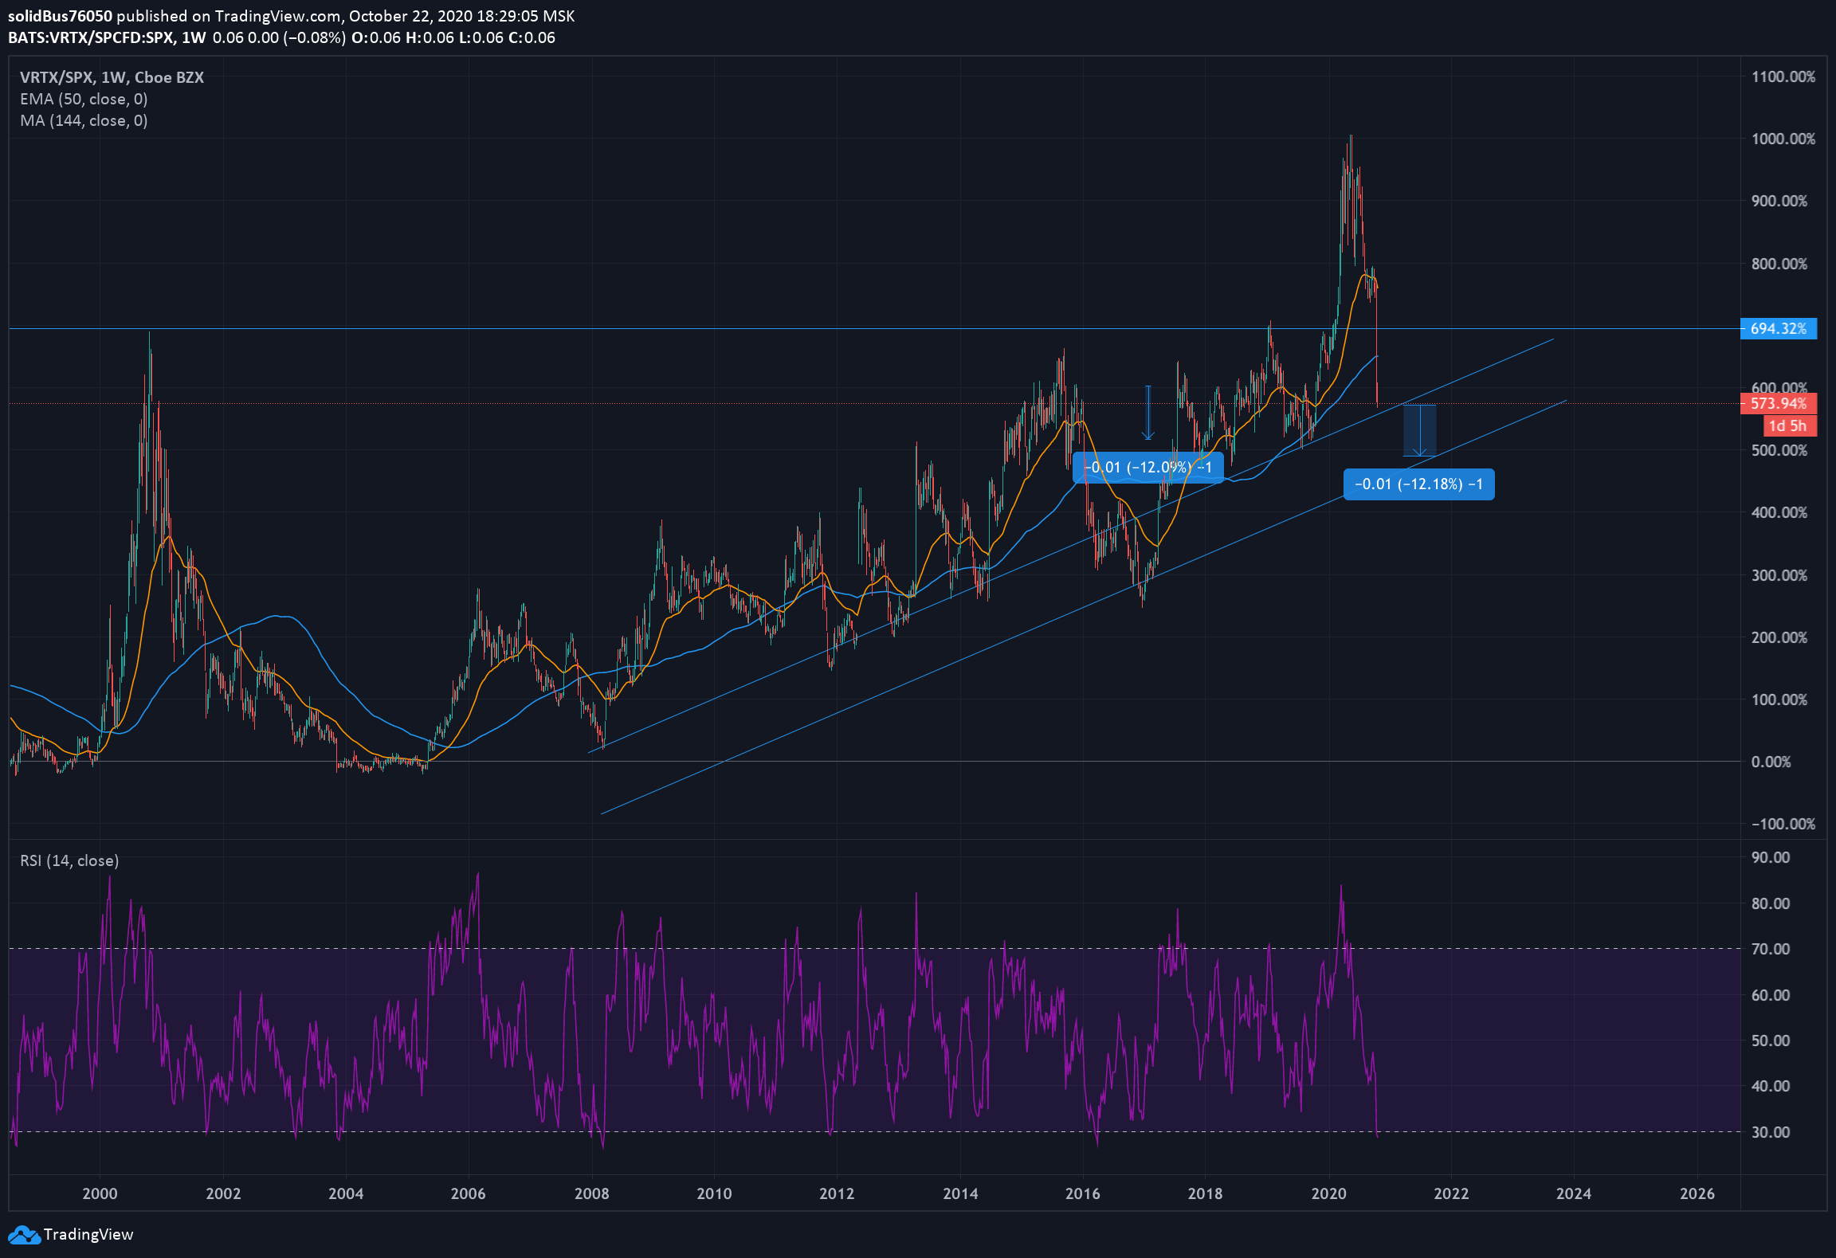Click the RSI 30.00 scale label
This screenshot has height=1258, width=1836.
pos(1771,1132)
